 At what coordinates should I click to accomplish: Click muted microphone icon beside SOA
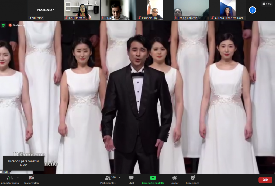(103, 18)
